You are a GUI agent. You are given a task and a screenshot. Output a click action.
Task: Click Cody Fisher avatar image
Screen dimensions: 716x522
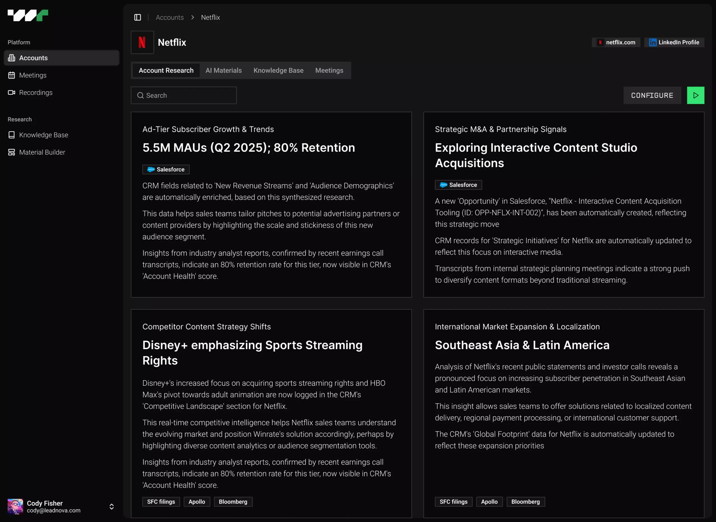15,507
